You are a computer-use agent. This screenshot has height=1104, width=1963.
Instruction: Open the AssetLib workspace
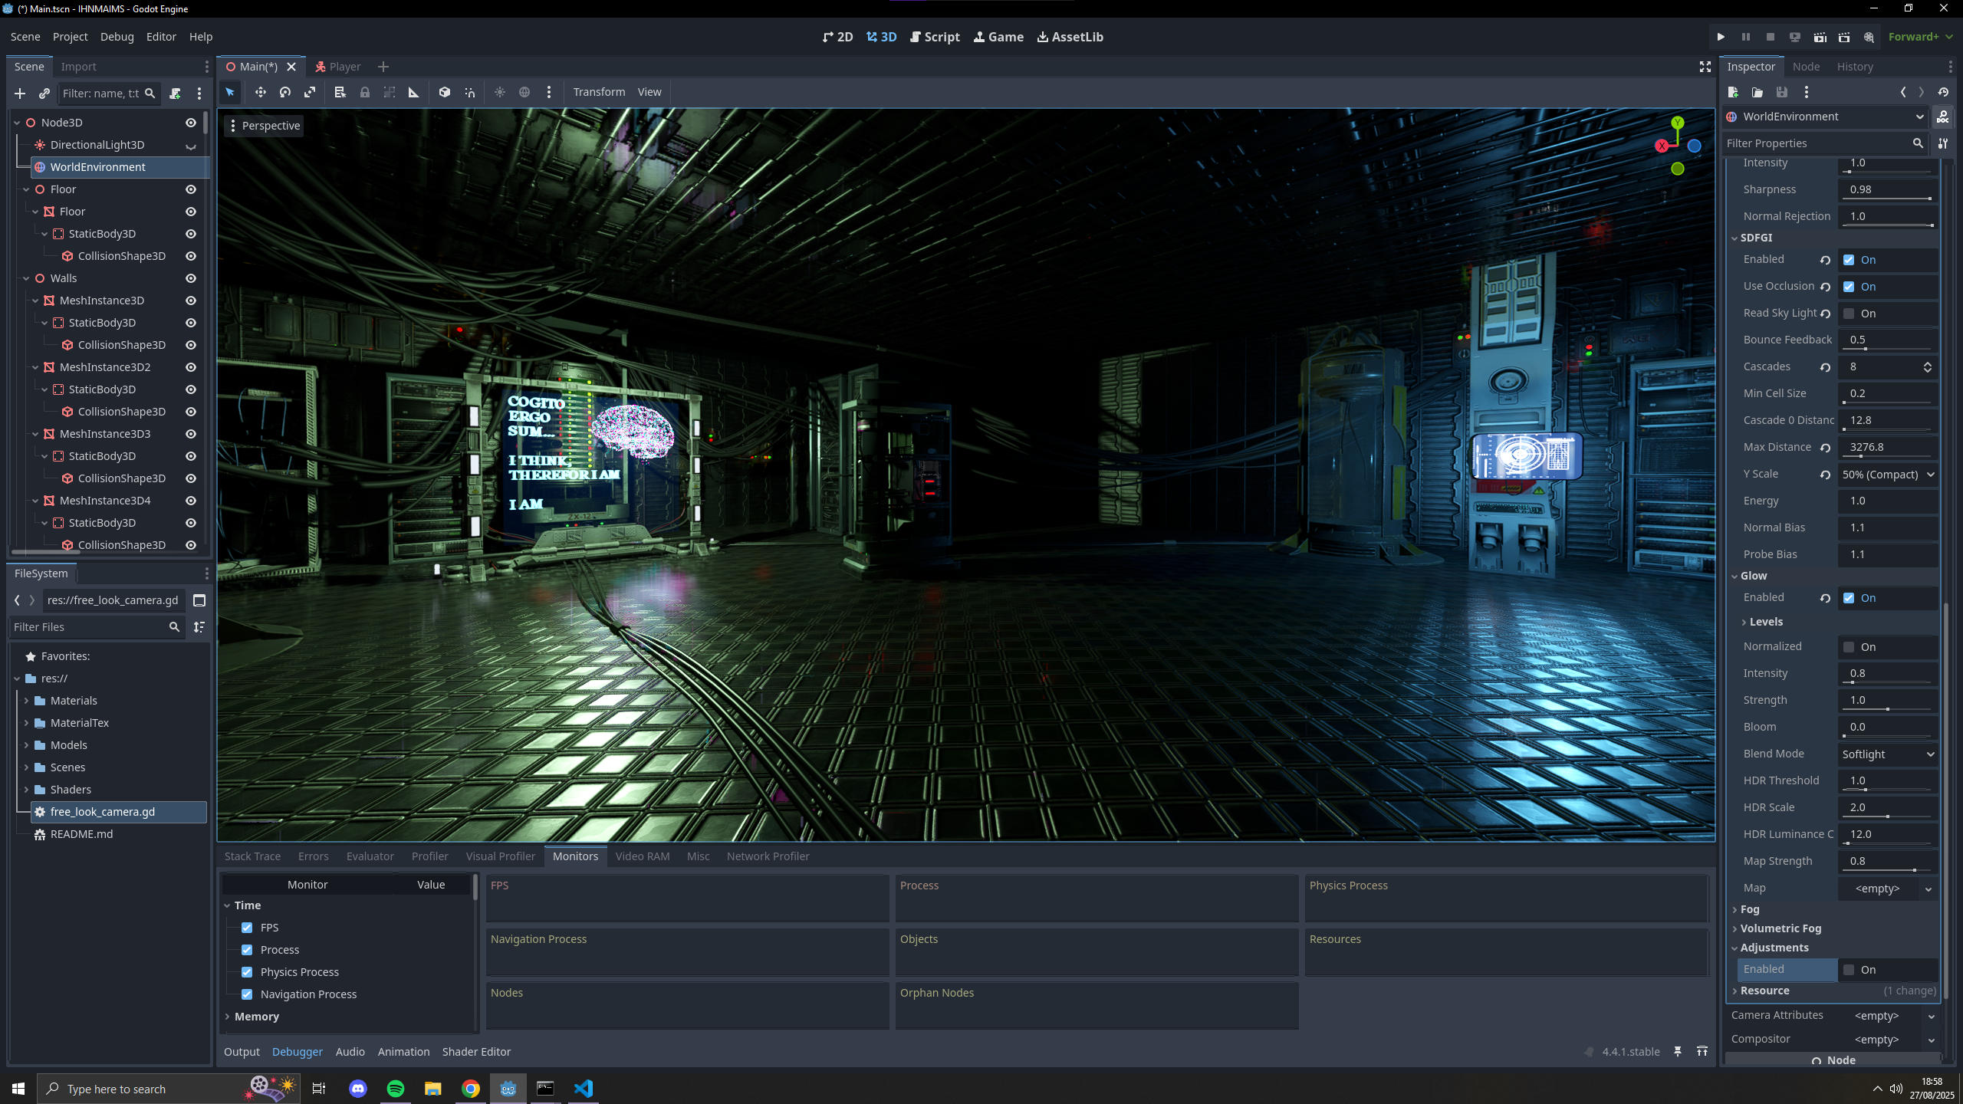click(x=1070, y=37)
